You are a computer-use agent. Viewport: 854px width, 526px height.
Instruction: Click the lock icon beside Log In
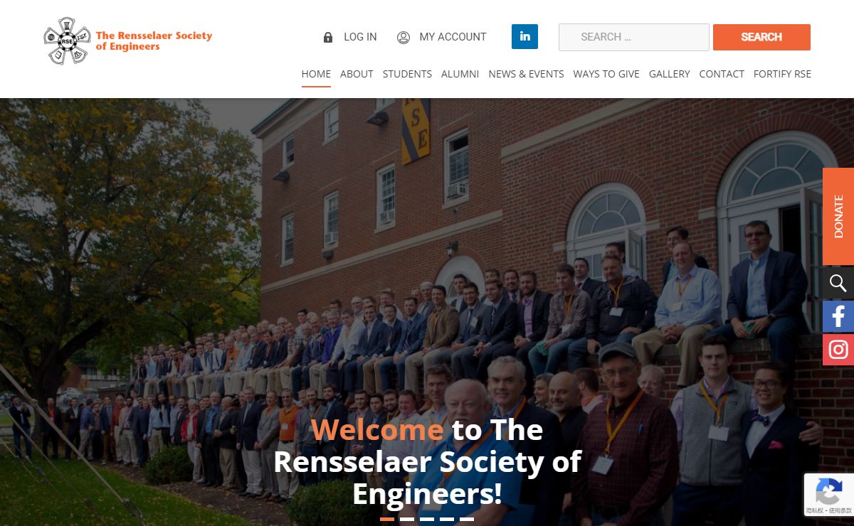(x=328, y=37)
